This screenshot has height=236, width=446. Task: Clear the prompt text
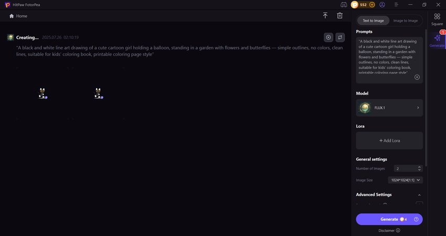pyautogui.click(x=417, y=77)
